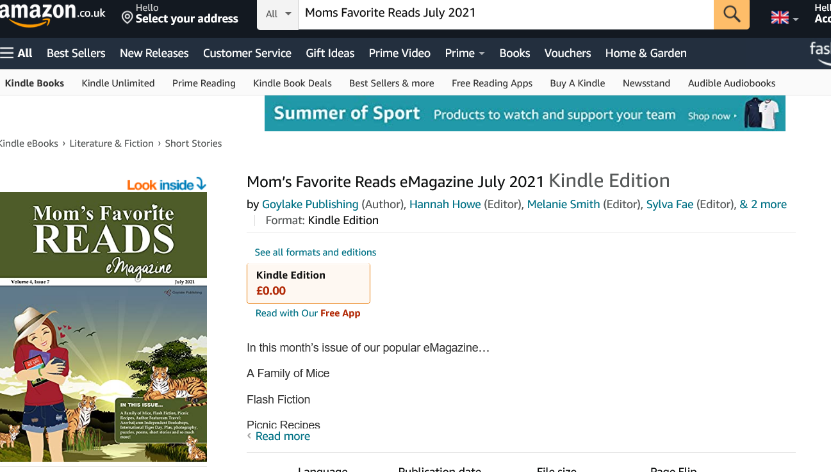This screenshot has width=831, height=472.
Task: Select Best Sellers in the navigation bar
Action: [x=76, y=53]
